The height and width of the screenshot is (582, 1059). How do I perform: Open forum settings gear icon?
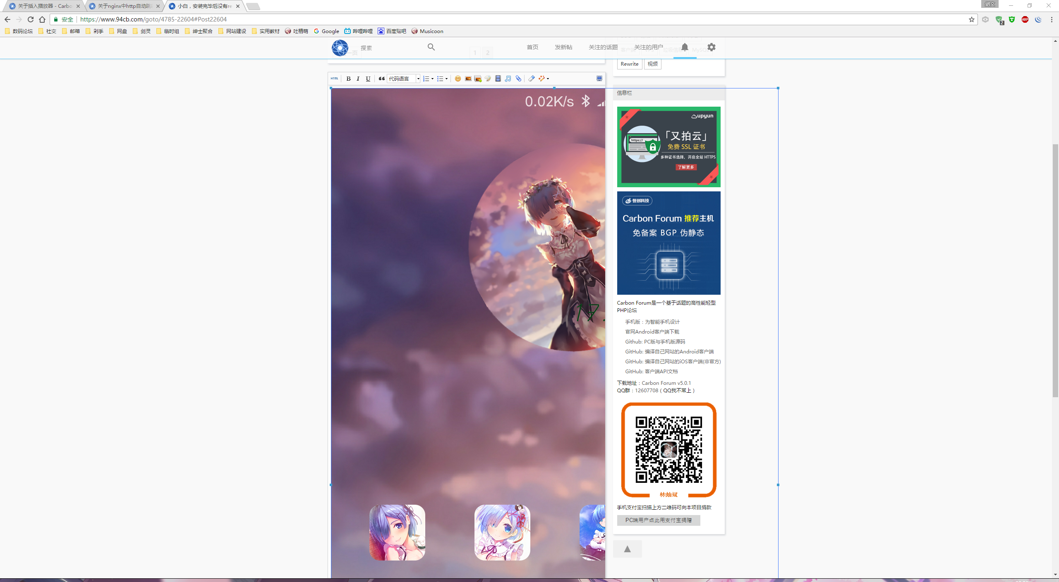[x=711, y=47]
